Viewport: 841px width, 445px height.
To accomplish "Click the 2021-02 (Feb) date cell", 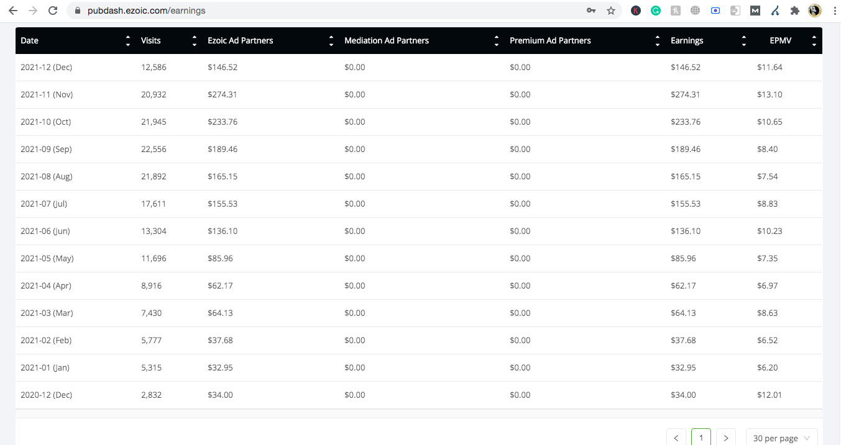I will [x=46, y=340].
